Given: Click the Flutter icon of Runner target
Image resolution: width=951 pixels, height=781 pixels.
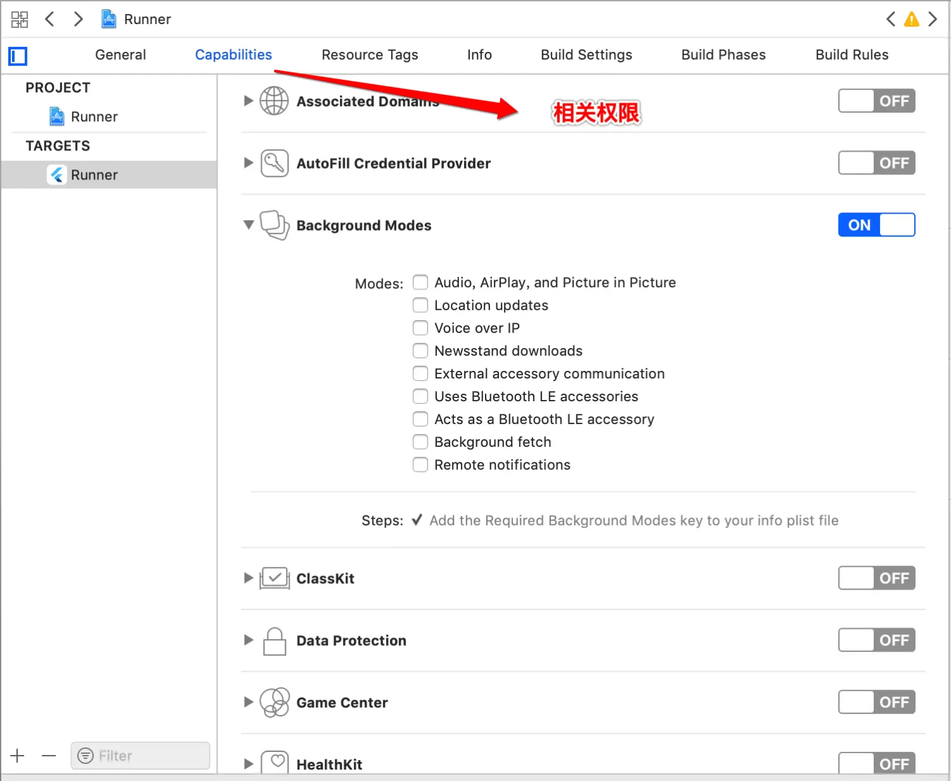Looking at the screenshot, I should point(57,175).
